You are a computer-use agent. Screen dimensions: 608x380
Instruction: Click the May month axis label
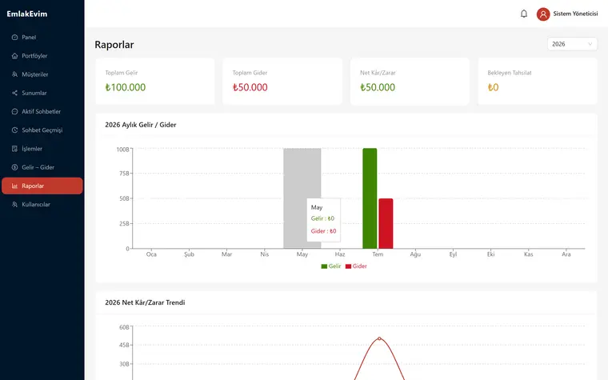(x=302, y=254)
